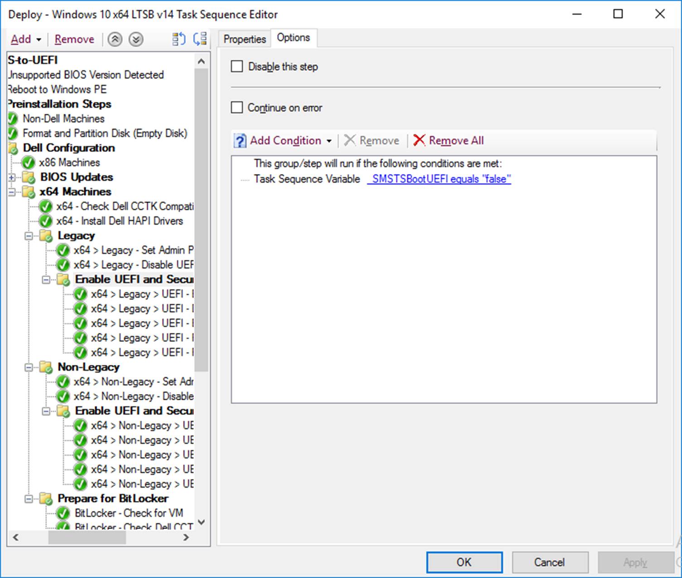Viewport: 682px width, 578px height.
Task: Click the BIOS Updates folder icon
Action: 29,177
